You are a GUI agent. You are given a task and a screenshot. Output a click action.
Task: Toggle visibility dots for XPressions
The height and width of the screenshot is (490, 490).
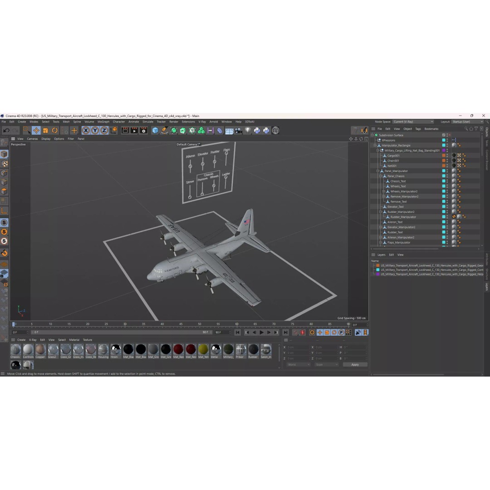[x=447, y=140]
